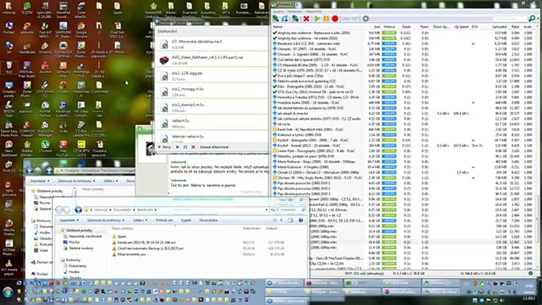Click the green network status icon in uTorrent status bar
The image size is (542, 305).
[x=531, y=273]
